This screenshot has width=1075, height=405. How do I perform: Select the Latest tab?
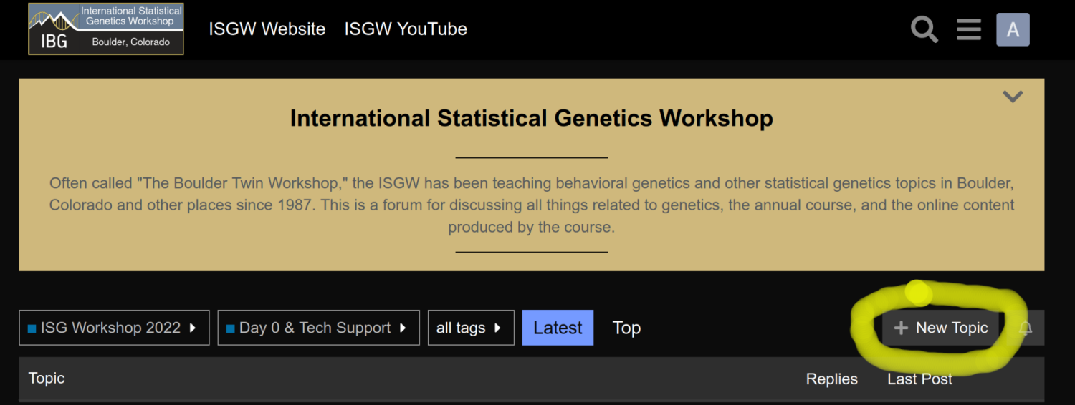(558, 328)
